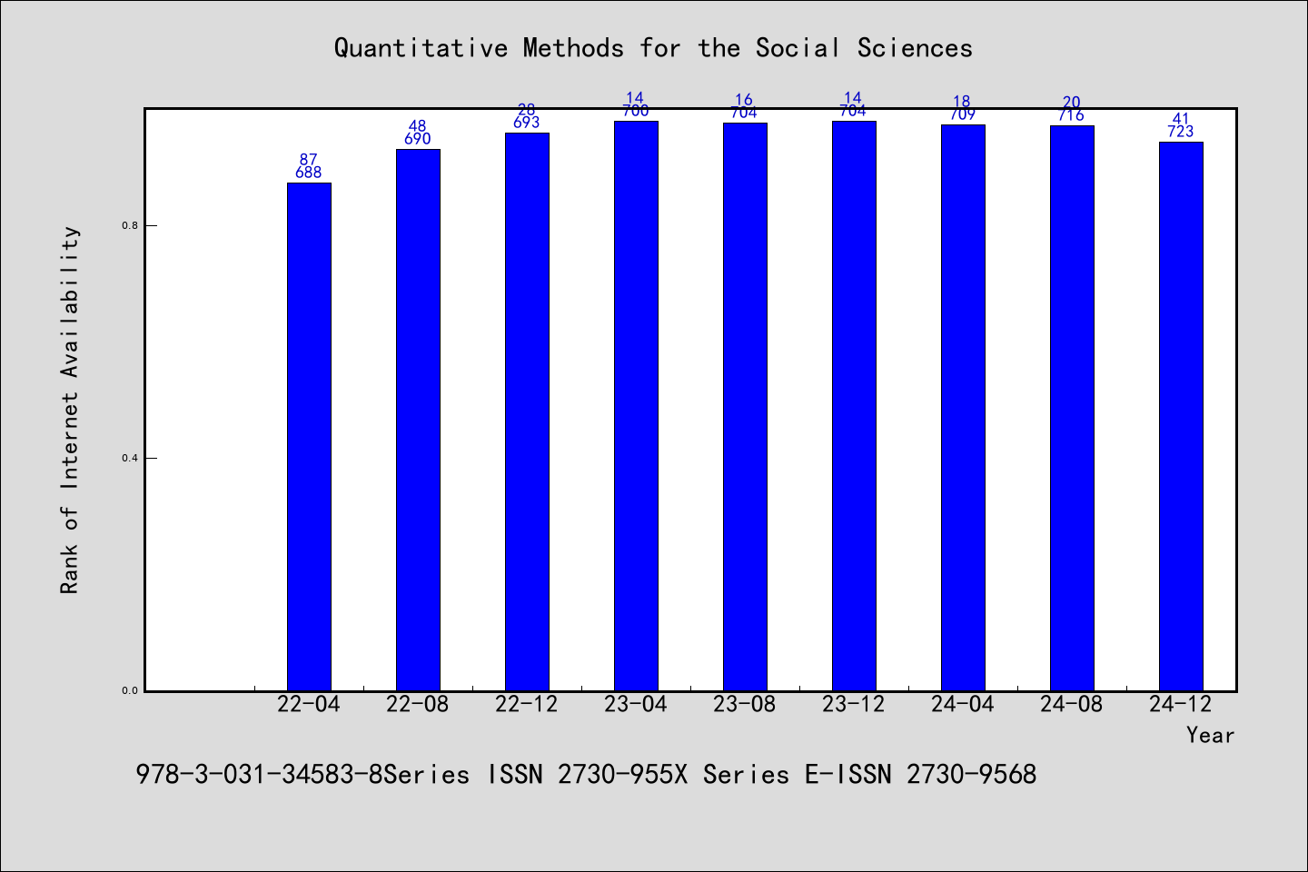
Task: Click the '0.4' y-axis tick label
Action: click(129, 458)
